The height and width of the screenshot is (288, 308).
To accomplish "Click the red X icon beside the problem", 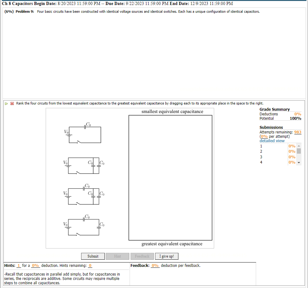I will [x=12, y=103].
